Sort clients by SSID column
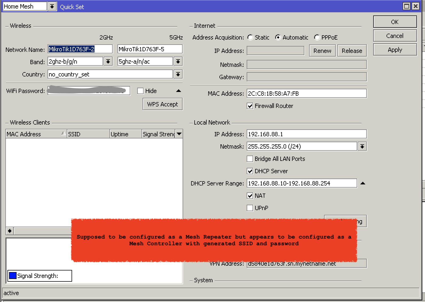Viewport: 425px width, 302px height. point(88,134)
